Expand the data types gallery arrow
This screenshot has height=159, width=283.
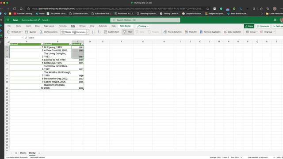[88, 32]
